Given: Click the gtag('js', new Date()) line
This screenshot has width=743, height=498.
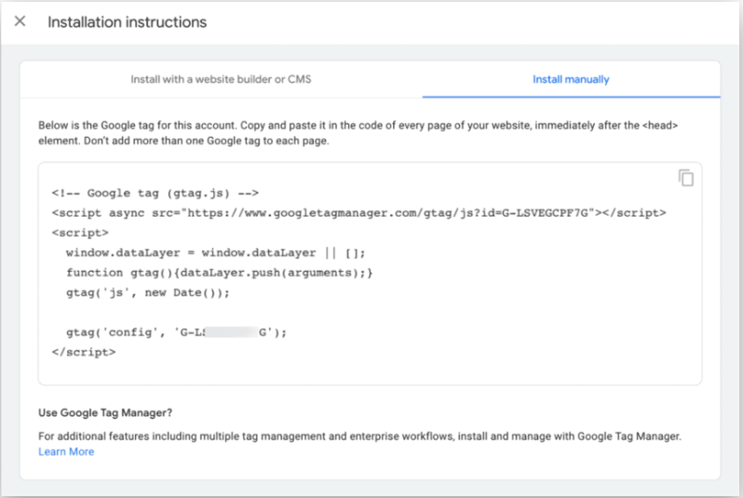Looking at the screenshot, I should click(148, 293).
